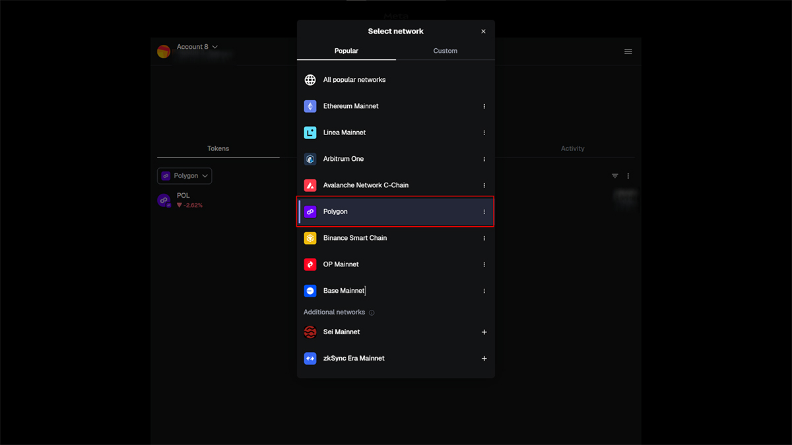Image resolution: width=792 pixels, height=445 pixels.
Task: Click the OP Mainnet logo icon
Action: [310, 264]
